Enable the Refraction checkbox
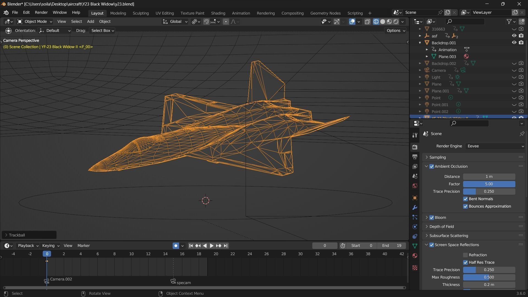This screenshot has height=297, width=528. click(x=465, y=255)
